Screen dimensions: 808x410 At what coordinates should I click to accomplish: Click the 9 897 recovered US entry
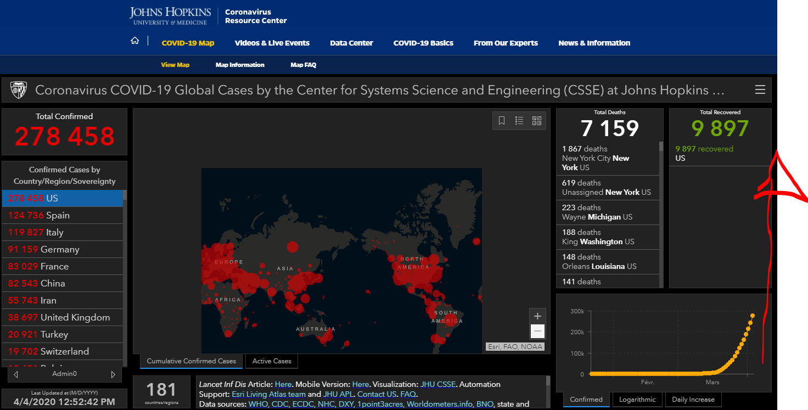[x=720, y=153]
